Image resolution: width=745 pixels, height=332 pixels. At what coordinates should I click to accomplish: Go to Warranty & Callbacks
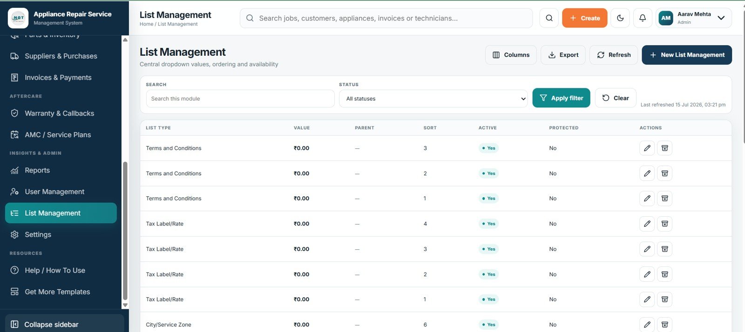[x=61, y=113]
